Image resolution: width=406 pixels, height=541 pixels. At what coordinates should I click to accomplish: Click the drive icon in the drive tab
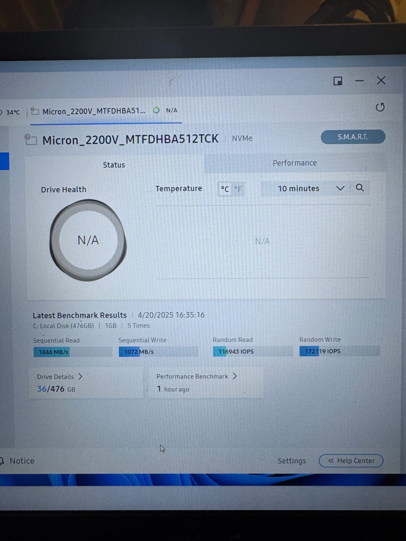(35, 111)
